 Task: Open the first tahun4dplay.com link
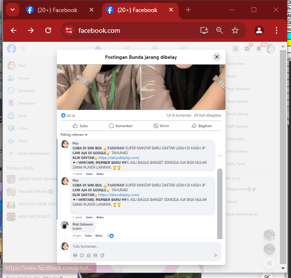click(x=119, y=158)
